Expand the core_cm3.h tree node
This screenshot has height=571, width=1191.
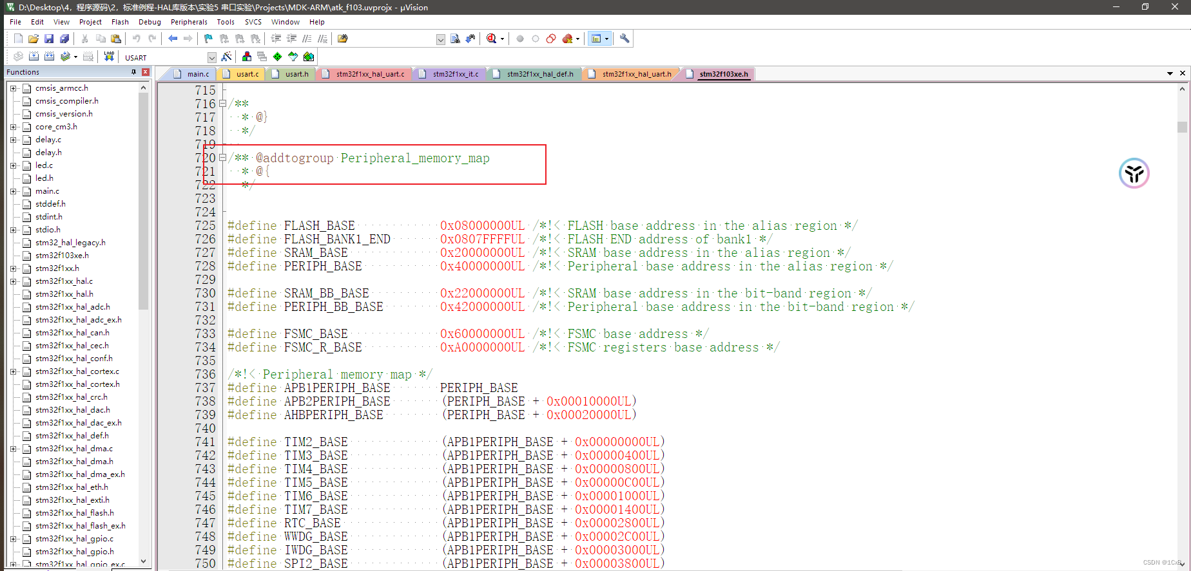pyautogui.click(x=13, y=127)
